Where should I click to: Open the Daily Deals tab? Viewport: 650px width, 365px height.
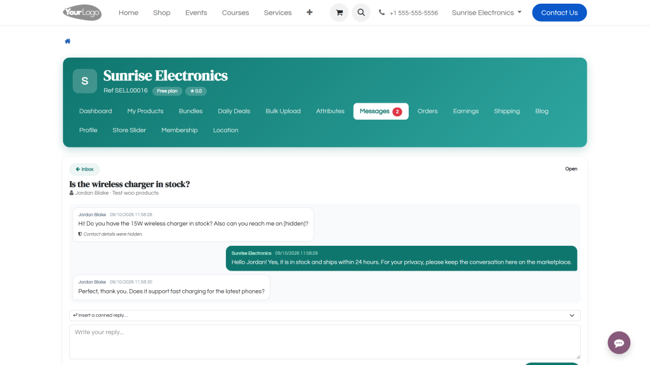(x=234, y=112)
